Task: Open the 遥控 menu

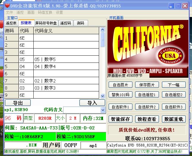Action: (x=20, y=13)
